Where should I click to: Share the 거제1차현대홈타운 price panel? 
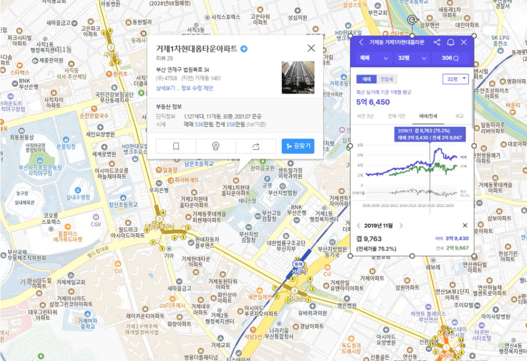pyautogui.click(x=437, y=43)
